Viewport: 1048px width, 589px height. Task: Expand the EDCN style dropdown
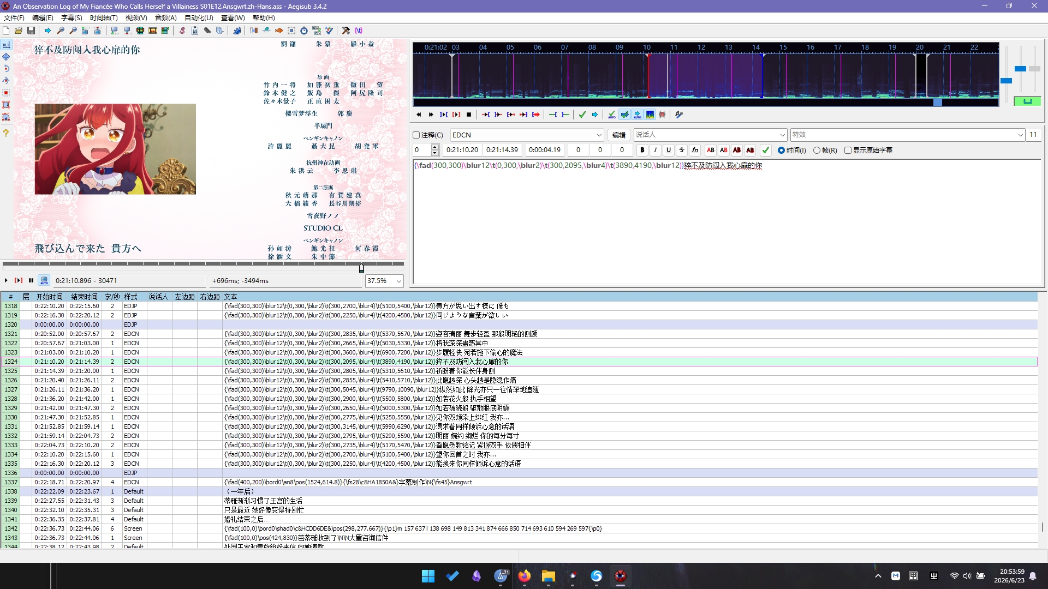click(599, 135)
